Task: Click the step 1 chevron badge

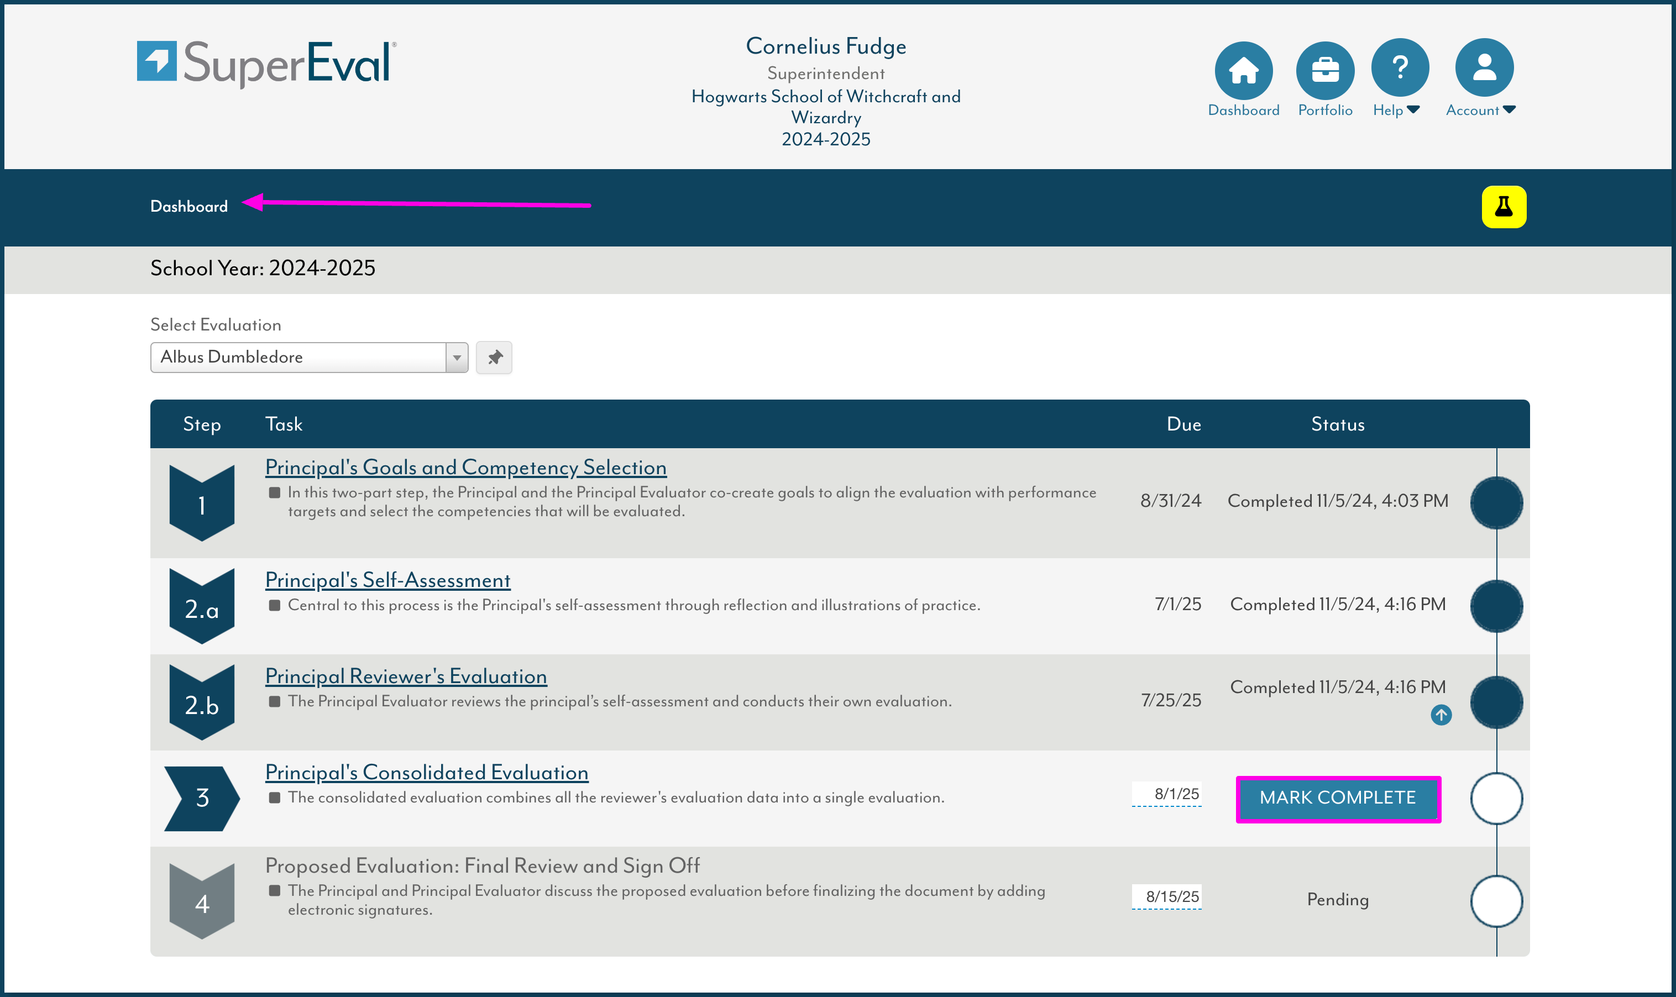Action: (202, 502)
